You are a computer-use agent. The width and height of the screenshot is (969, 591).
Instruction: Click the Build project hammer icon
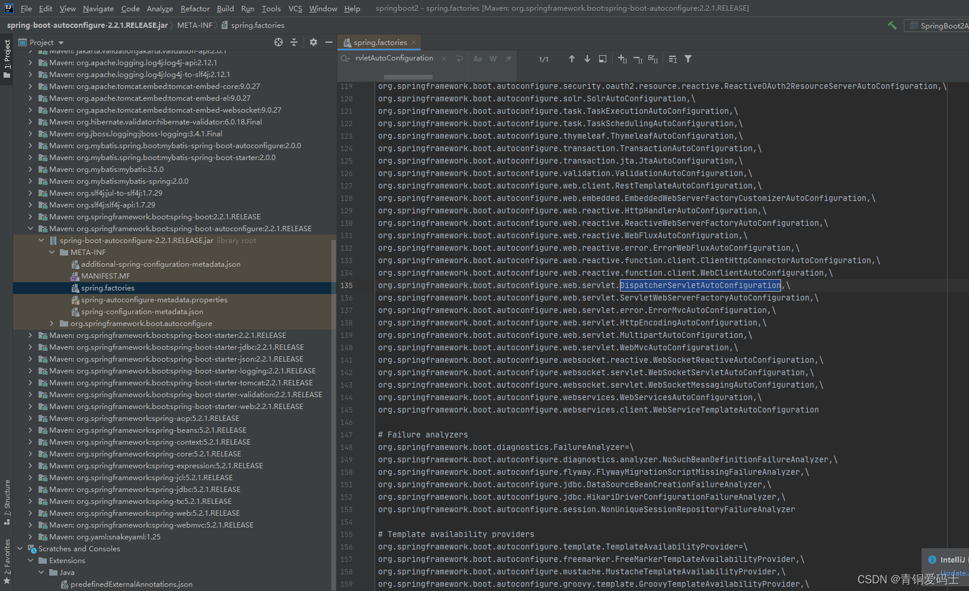tap(892, 25)
